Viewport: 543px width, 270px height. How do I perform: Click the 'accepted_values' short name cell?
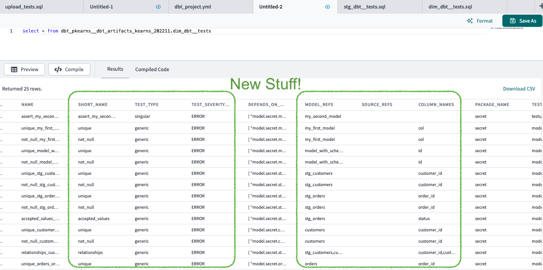click(94, 219)
